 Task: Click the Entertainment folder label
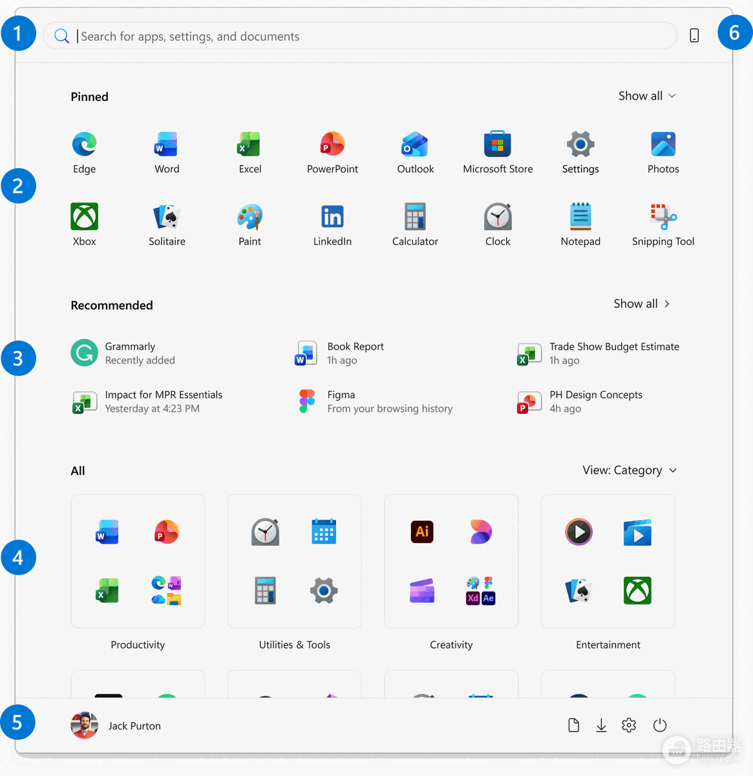608,645
